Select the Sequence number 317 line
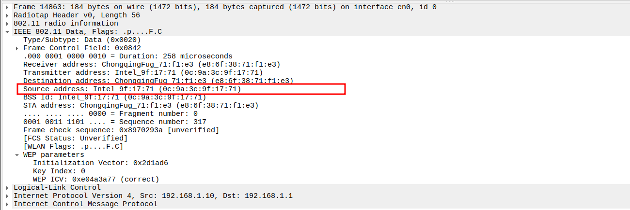 [114, 122]
